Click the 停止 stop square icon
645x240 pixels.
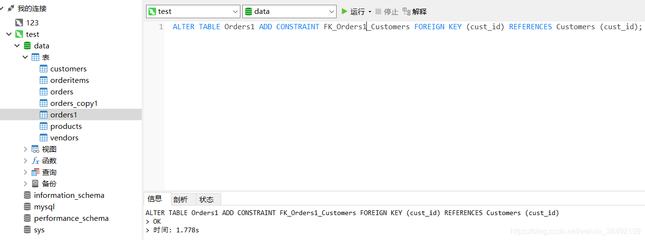[x=378, y=11]
